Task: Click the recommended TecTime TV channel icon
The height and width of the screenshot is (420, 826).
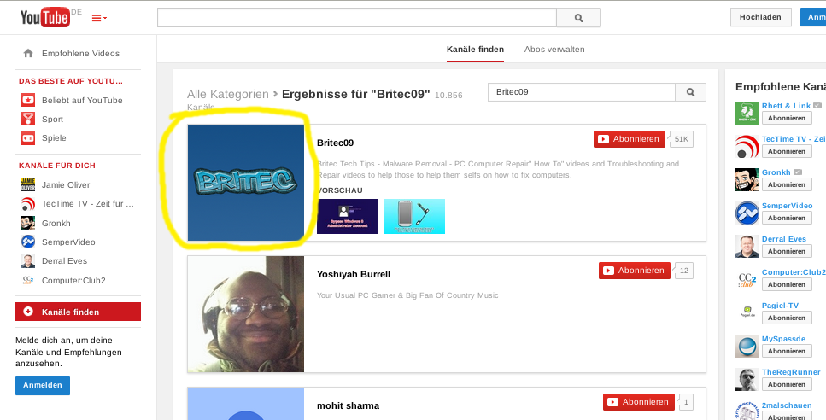Action: (x=747, y=146)
